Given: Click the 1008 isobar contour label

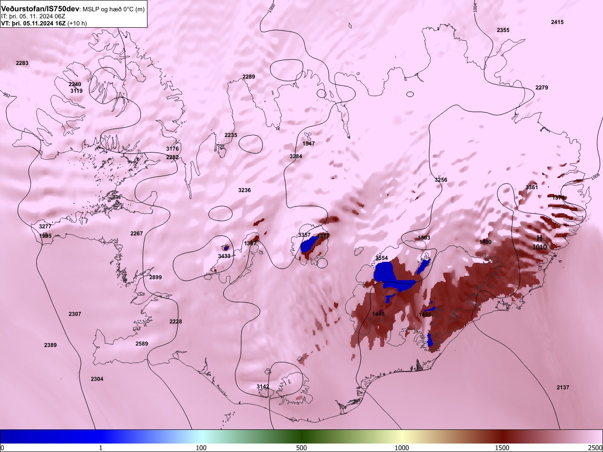Looking at the screenshot, I should [x=595, y=177].
